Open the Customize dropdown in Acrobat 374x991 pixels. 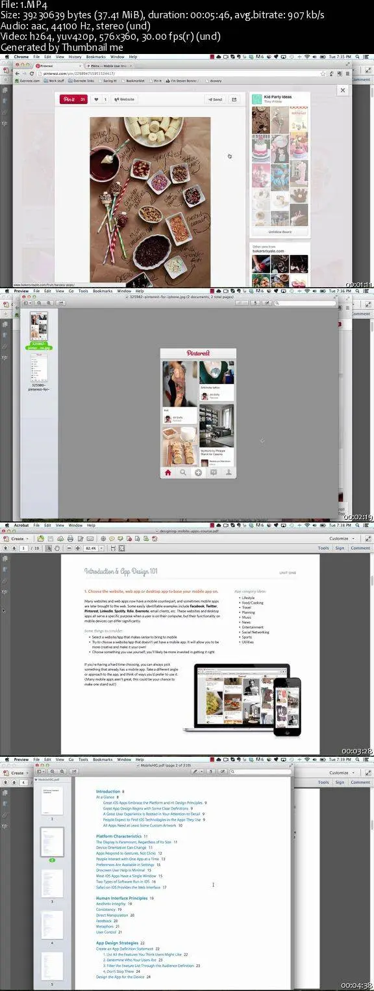[x=340, y=539]
